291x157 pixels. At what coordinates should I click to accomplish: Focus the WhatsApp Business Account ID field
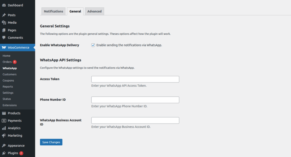135,120
